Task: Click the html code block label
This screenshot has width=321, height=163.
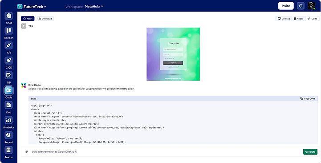Action: (x=33, y=99)
